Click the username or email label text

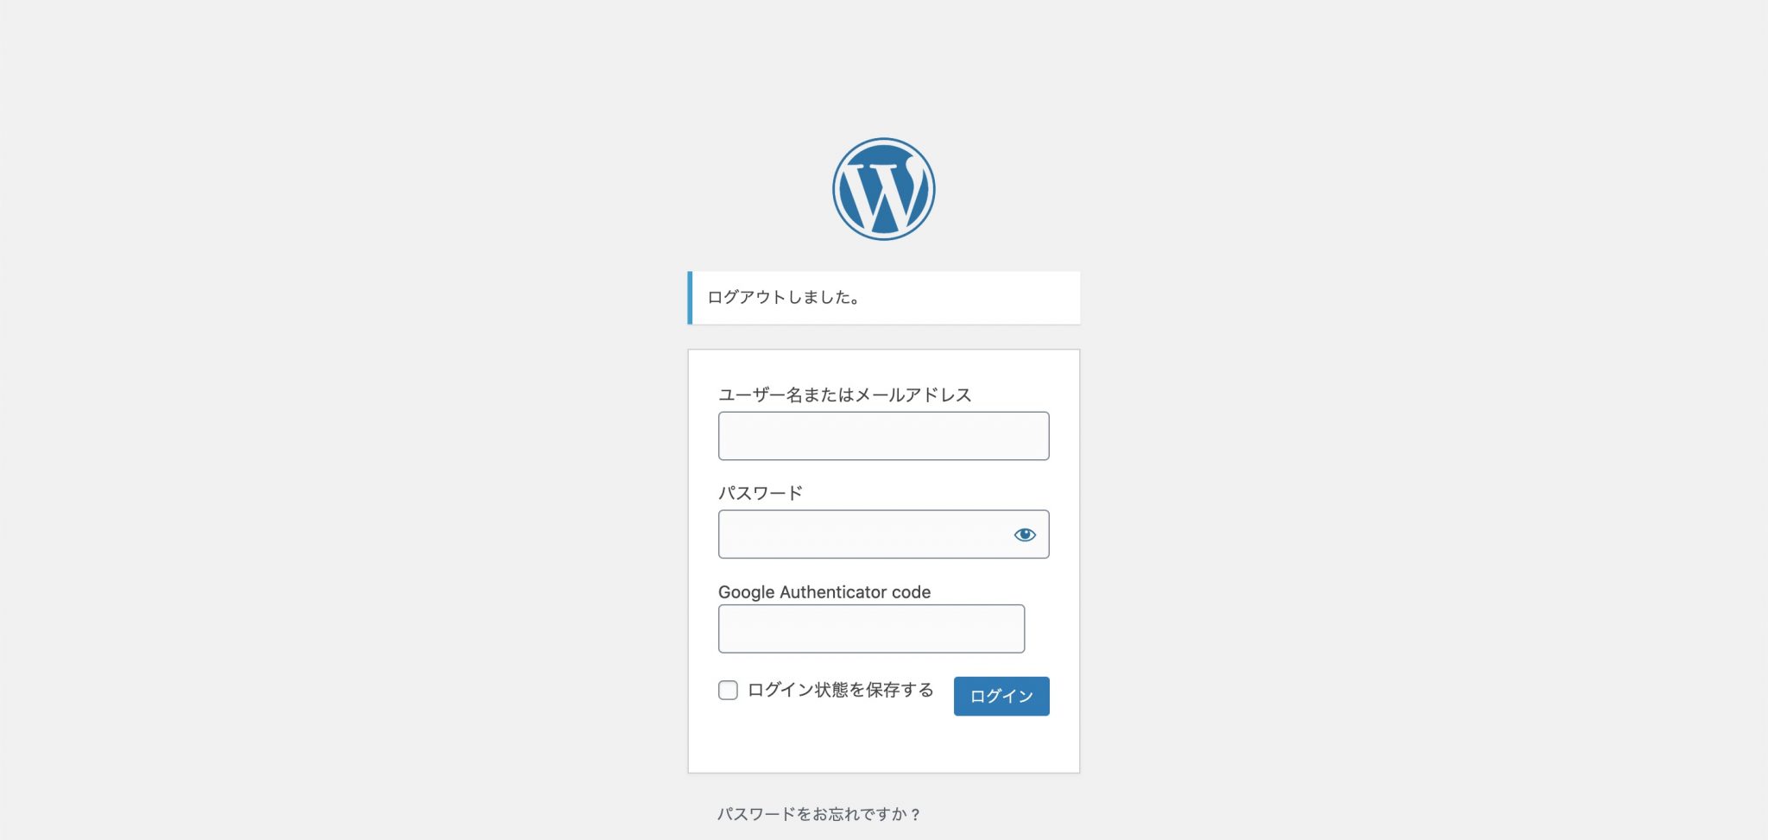pos(845,395)
